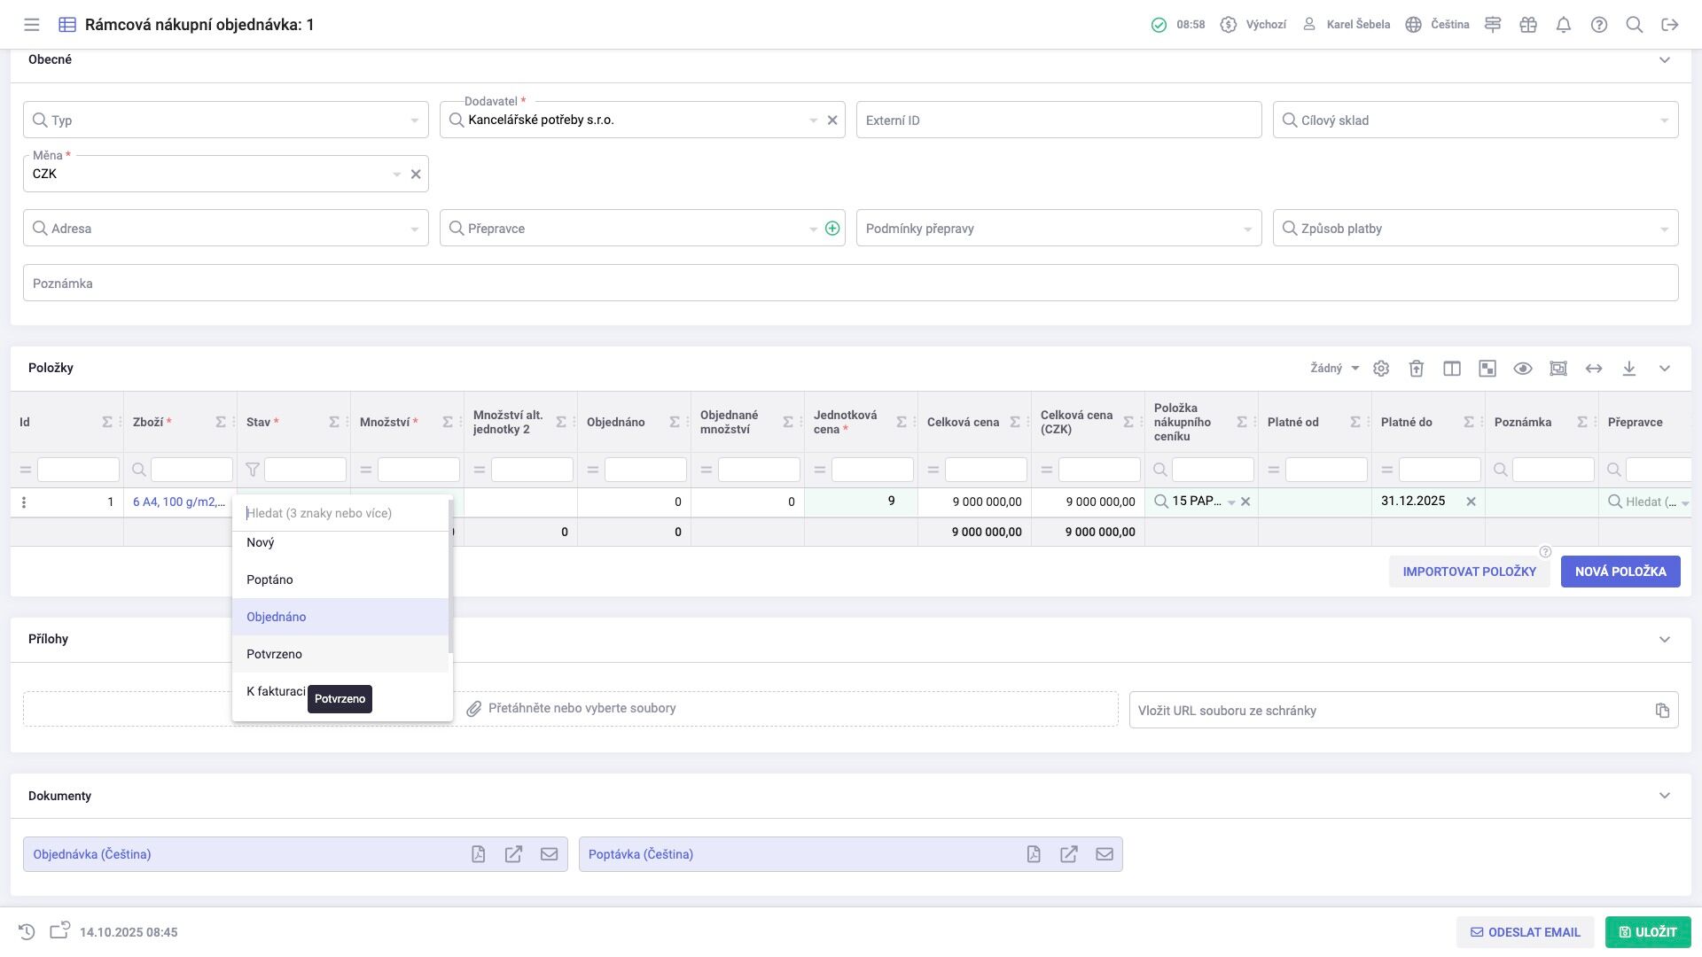Click the notifications bell icon
The height and width of the screenshot is (957, 1702).
pos(1563,25)
